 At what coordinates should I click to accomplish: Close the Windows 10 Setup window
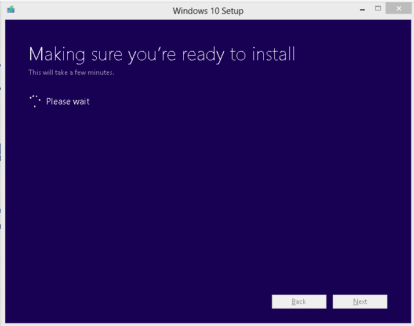click(398, 9)
